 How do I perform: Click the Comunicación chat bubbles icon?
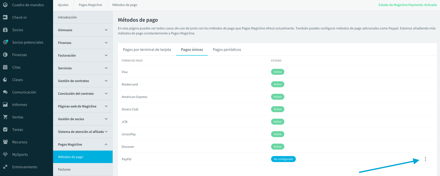(5, 92)
